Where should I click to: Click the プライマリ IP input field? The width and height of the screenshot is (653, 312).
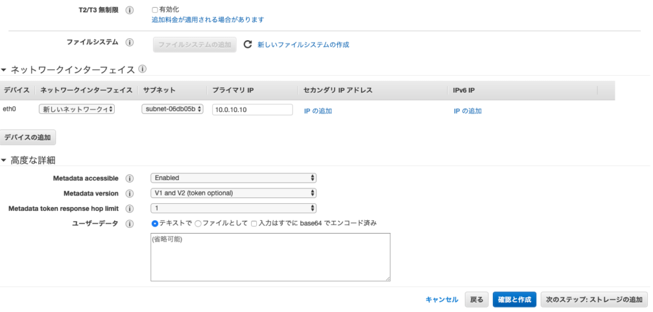[x=252, y=110]
